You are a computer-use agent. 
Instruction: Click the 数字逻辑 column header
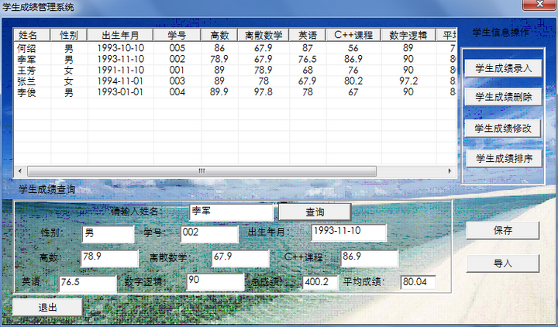408,35
